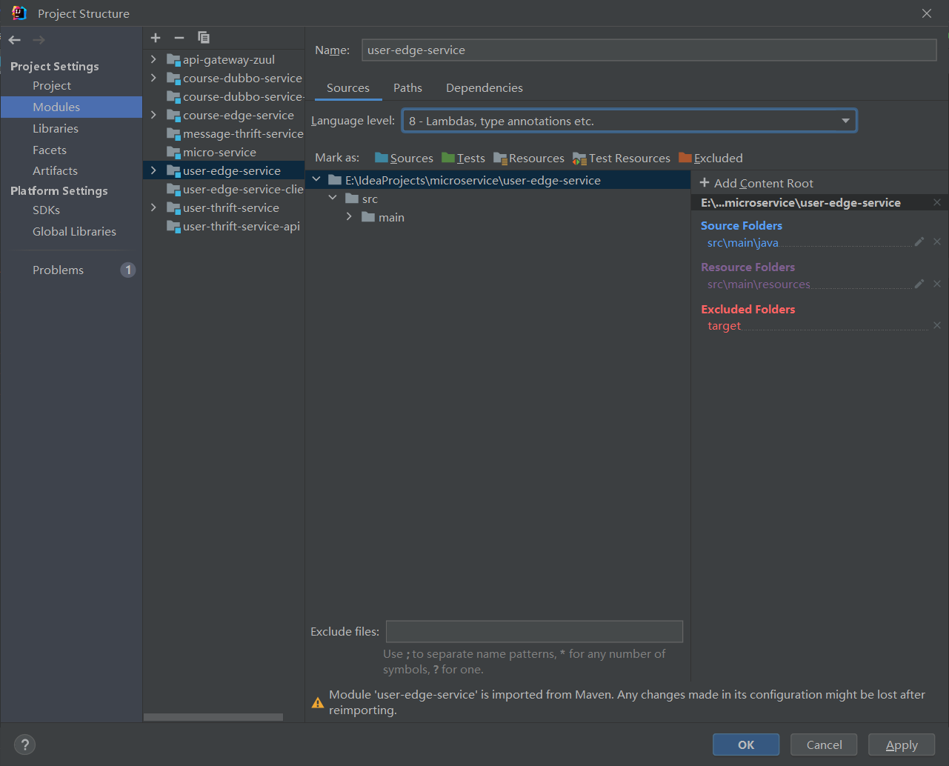
Task: Remove the user-edge-service content root
Action: pos(937,203)
